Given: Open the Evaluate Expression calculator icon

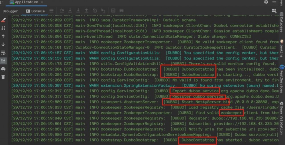Looking at the screenshot, I should click(x=113, y=11).
